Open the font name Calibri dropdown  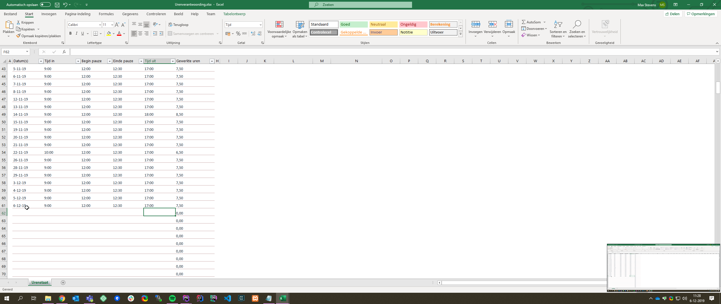[x=100, y=25]
